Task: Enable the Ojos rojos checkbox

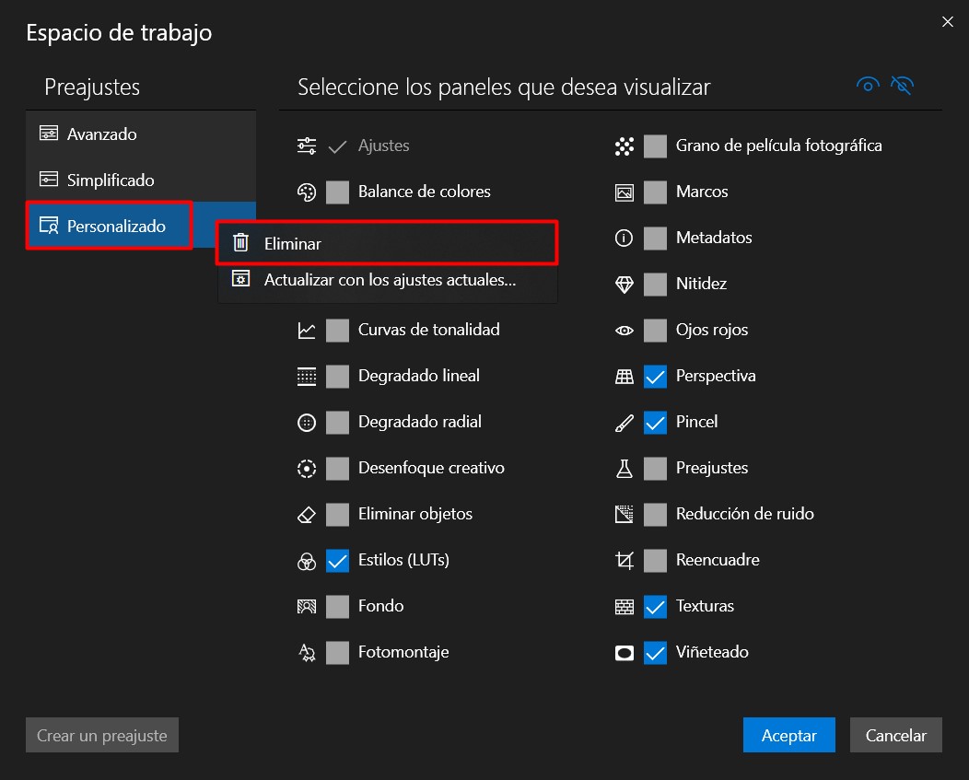Action: [655, 330]
